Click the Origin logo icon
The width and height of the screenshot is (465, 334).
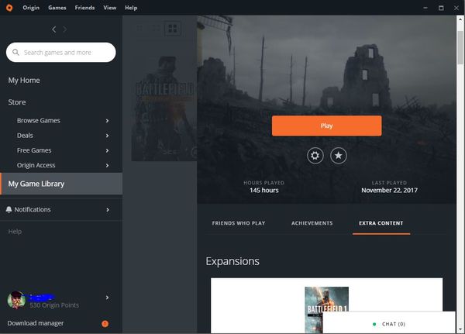point(9,8)
